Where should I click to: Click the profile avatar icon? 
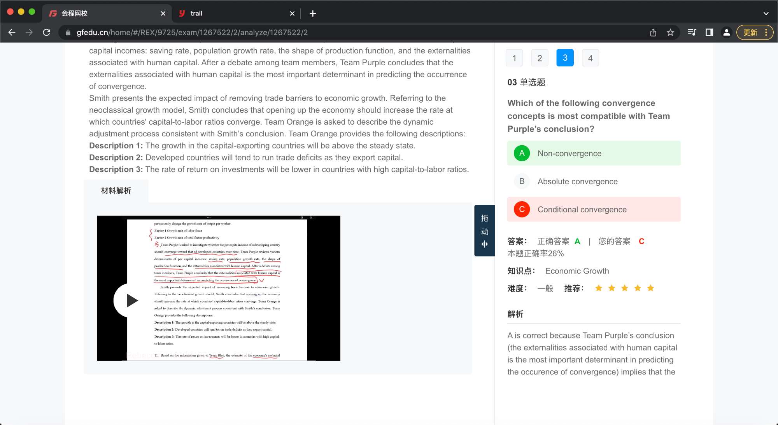(726, 33)
